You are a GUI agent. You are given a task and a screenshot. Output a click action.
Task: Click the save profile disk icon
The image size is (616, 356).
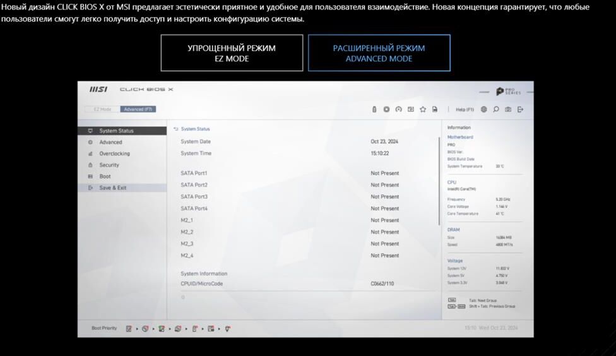tap(435, 109)
